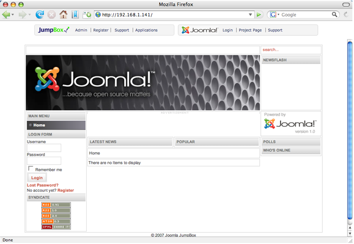
Task: Go to the Home page icon
Action: click(63, 15)
